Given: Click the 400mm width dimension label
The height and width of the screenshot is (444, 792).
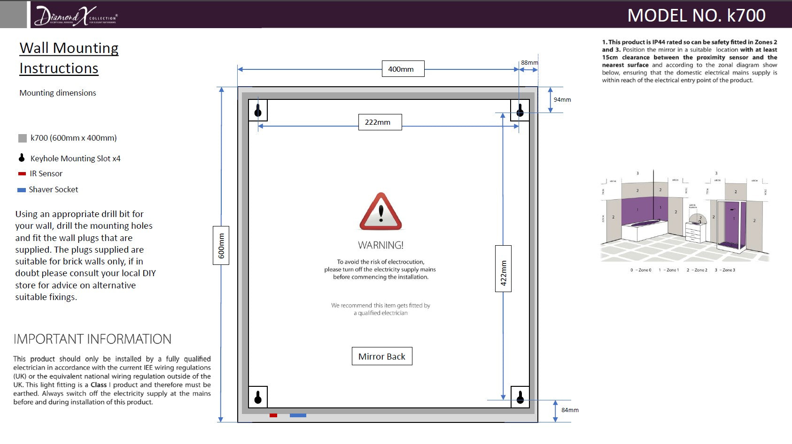Looking at the screenshot, I should pos(403,69).
